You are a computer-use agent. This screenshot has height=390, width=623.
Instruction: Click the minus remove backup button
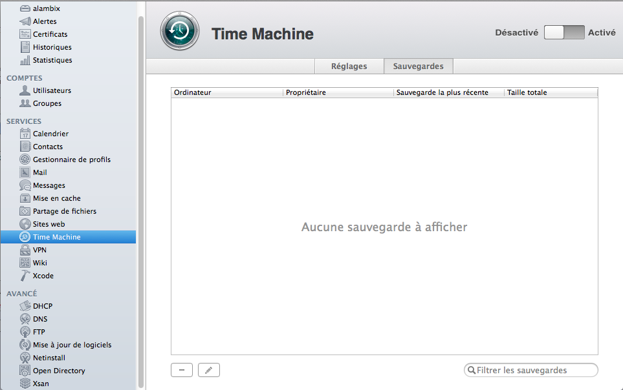(181, 370)
